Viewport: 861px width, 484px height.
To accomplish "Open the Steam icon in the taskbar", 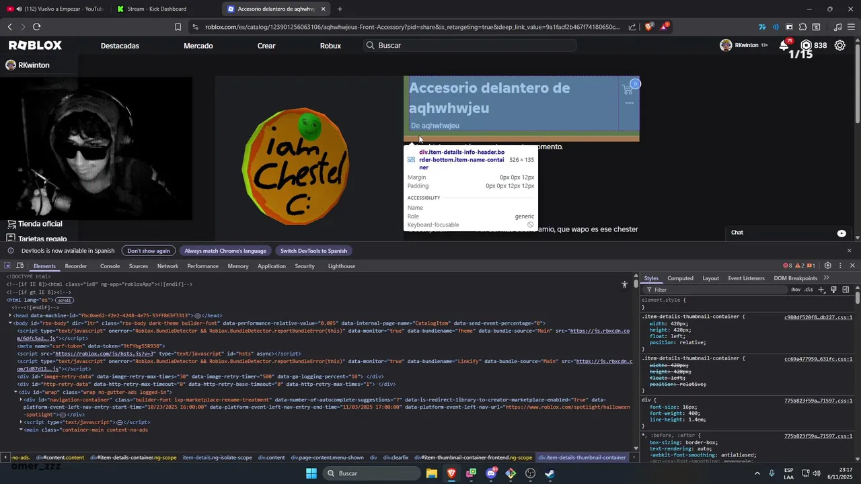I will tap(550, 473).
